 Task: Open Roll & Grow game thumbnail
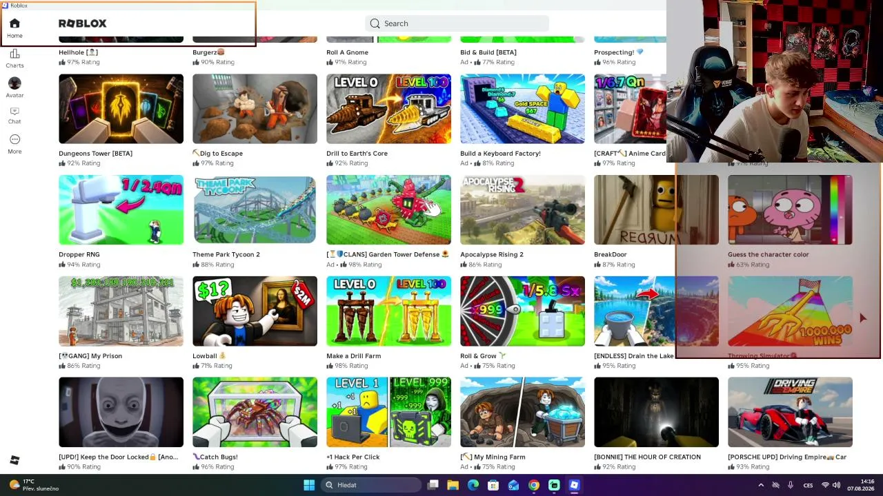click(522, 311)
